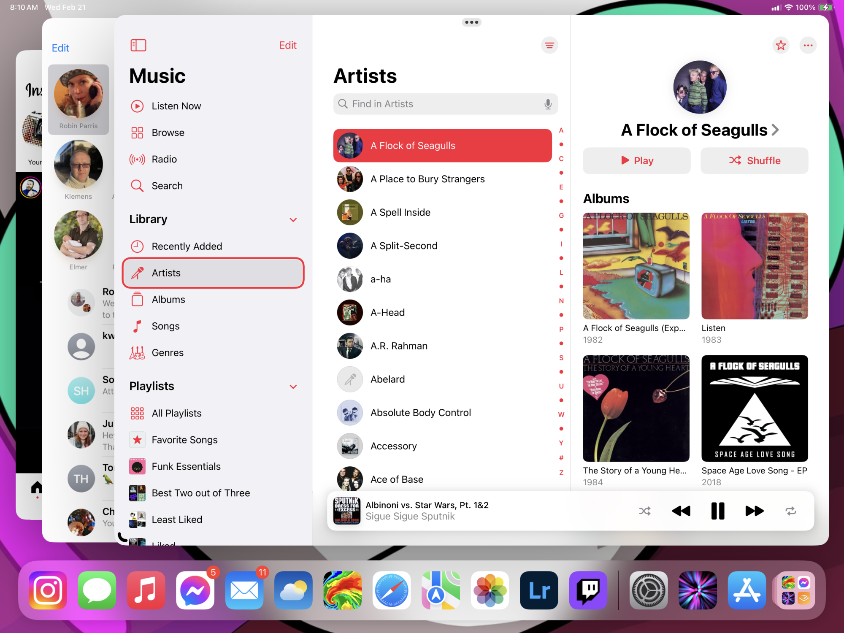Open the more options ellipsis for artist

point(808,45)
